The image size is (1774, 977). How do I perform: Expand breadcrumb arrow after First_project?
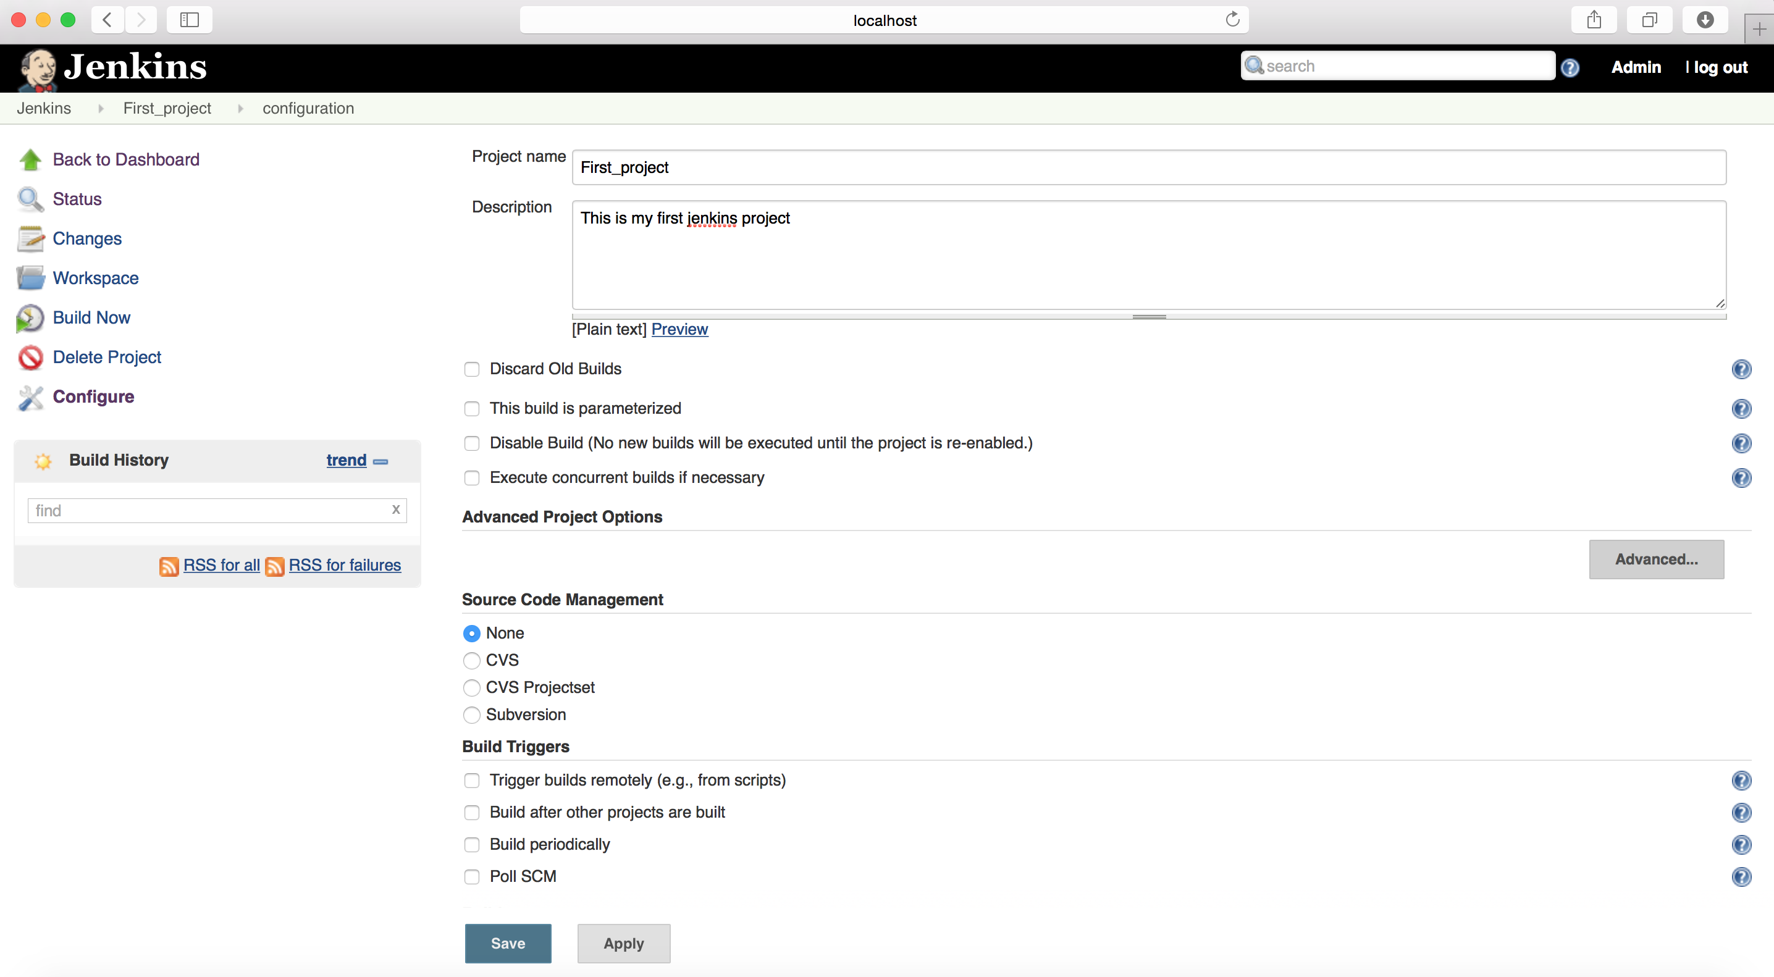(240, 109)
